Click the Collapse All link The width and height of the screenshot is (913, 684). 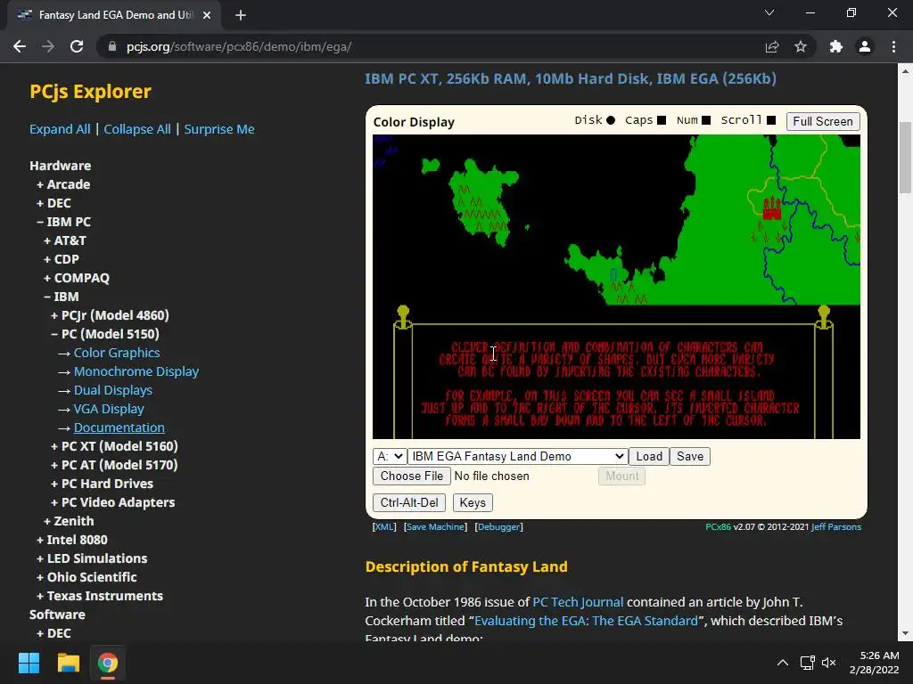[x=137, y=129]
